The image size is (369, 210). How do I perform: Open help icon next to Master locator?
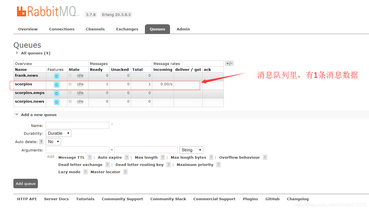point(125,172)
